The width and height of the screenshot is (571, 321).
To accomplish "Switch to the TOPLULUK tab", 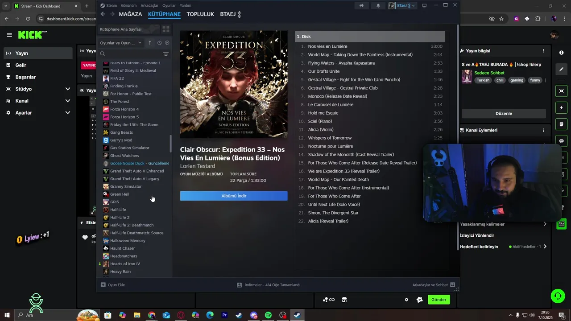I will point(200,14).
